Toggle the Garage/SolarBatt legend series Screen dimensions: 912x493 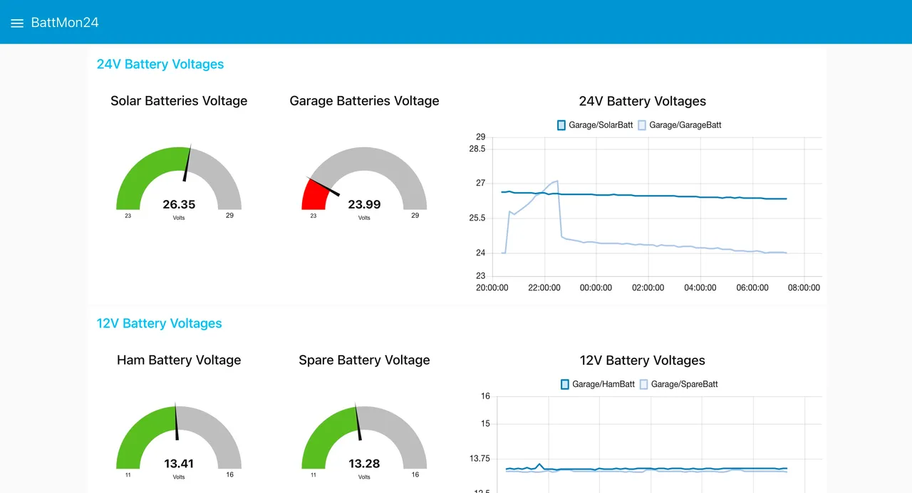(x=595, y=125)
